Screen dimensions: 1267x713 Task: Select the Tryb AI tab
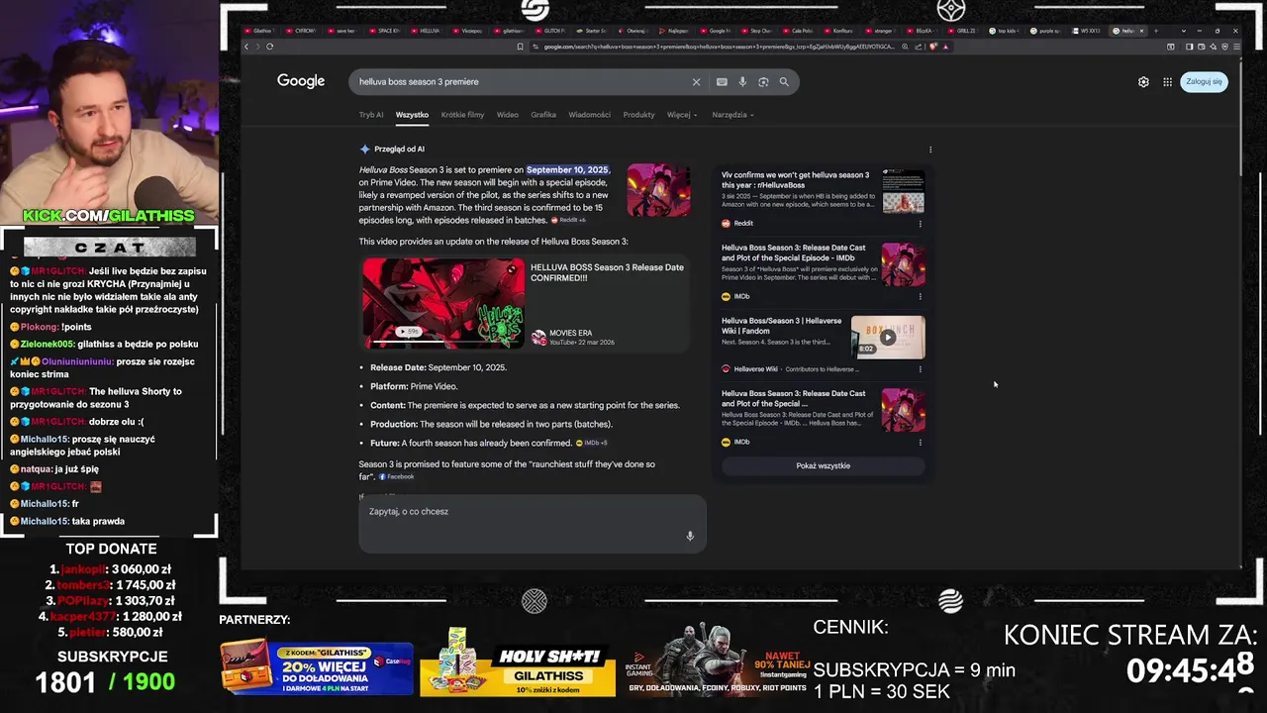pos(371,115)
